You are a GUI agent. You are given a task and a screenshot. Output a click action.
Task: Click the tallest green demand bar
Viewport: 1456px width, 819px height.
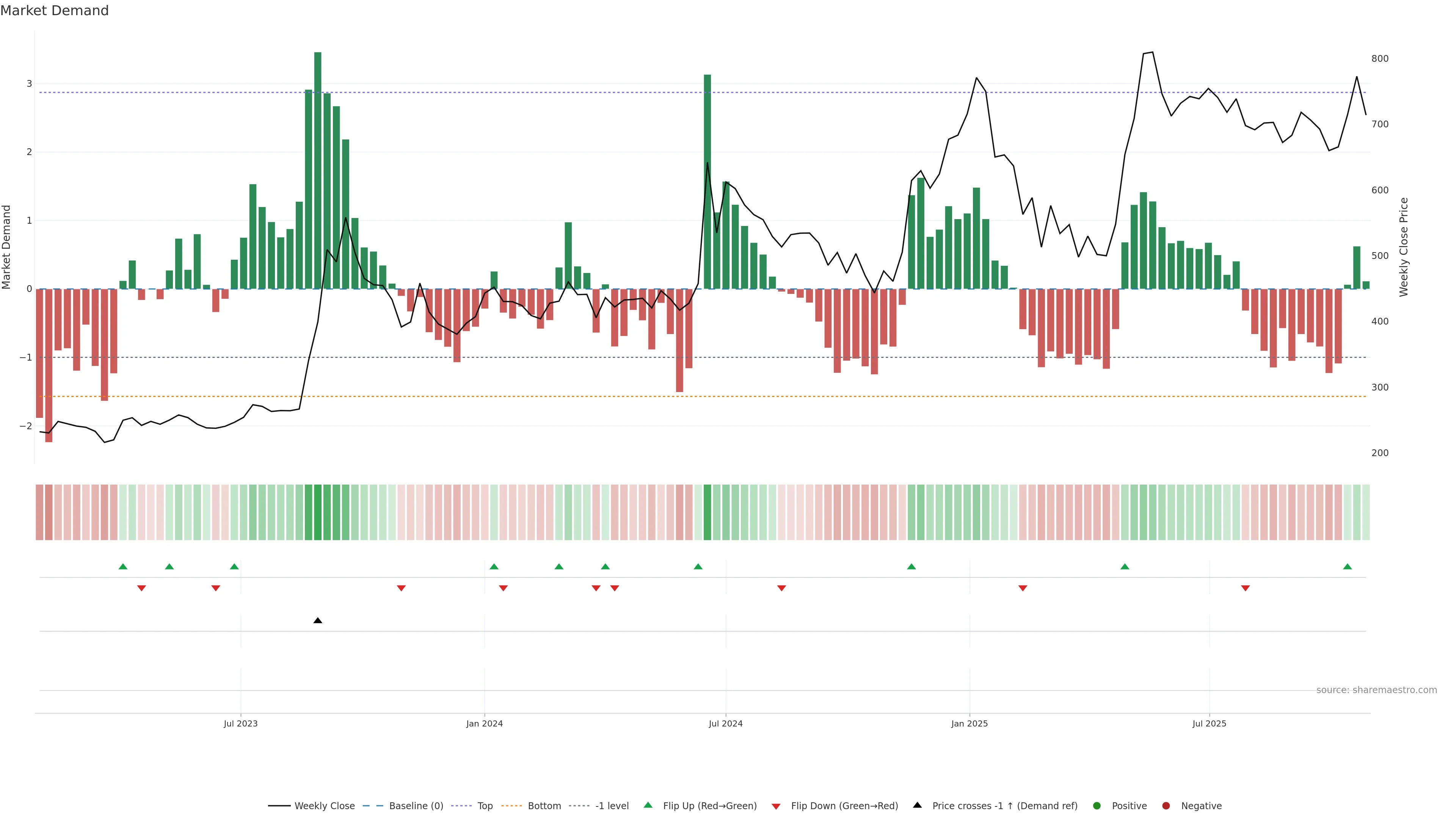click(318, 169)
